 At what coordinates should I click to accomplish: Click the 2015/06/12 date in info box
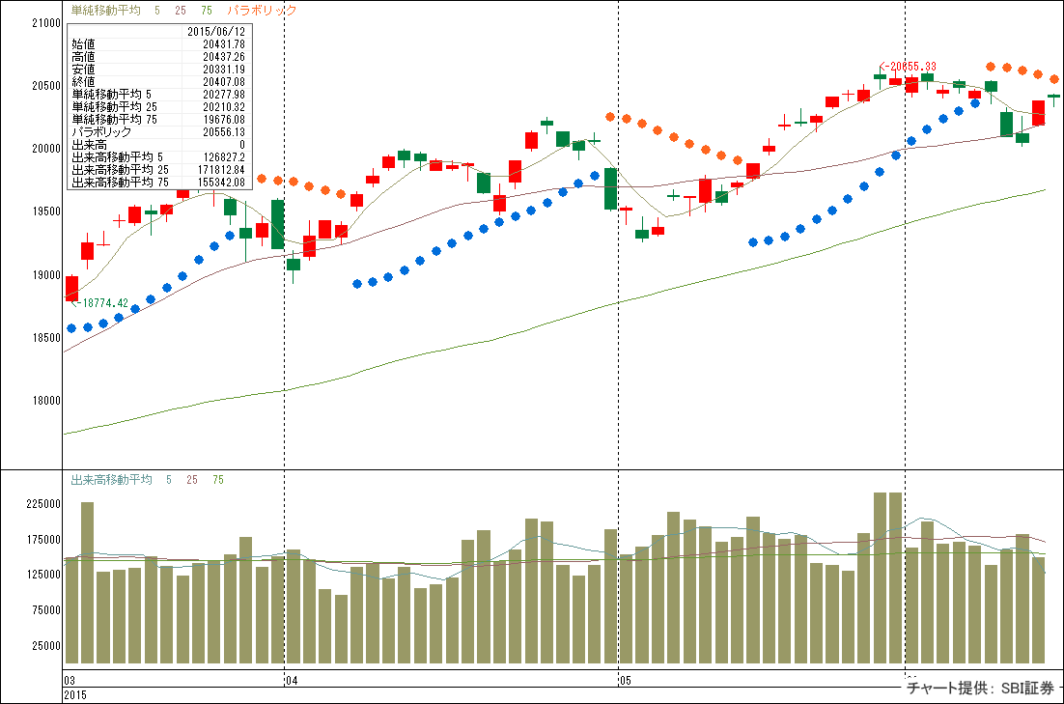click(216, 32)
